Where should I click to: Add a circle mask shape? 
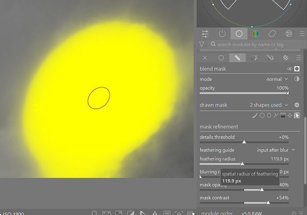point(262,115)
